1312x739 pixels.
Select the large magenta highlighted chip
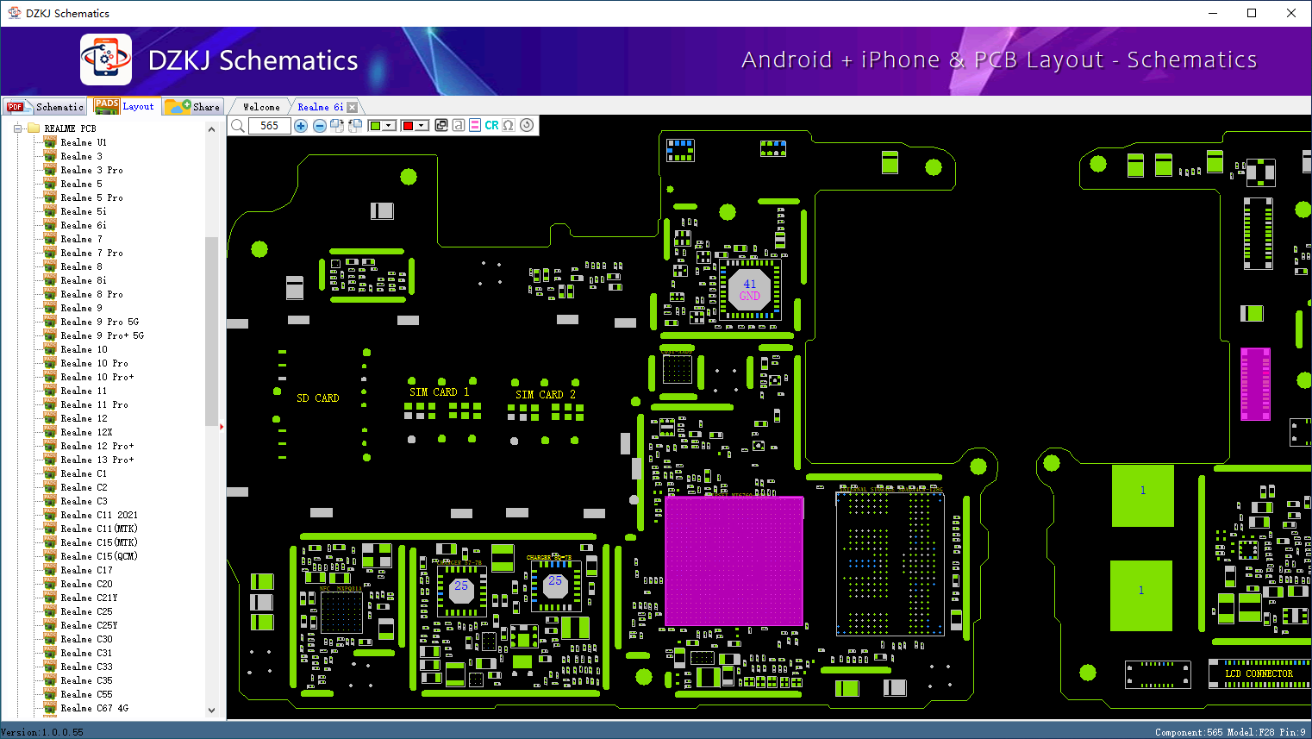[x=734, y=561]
